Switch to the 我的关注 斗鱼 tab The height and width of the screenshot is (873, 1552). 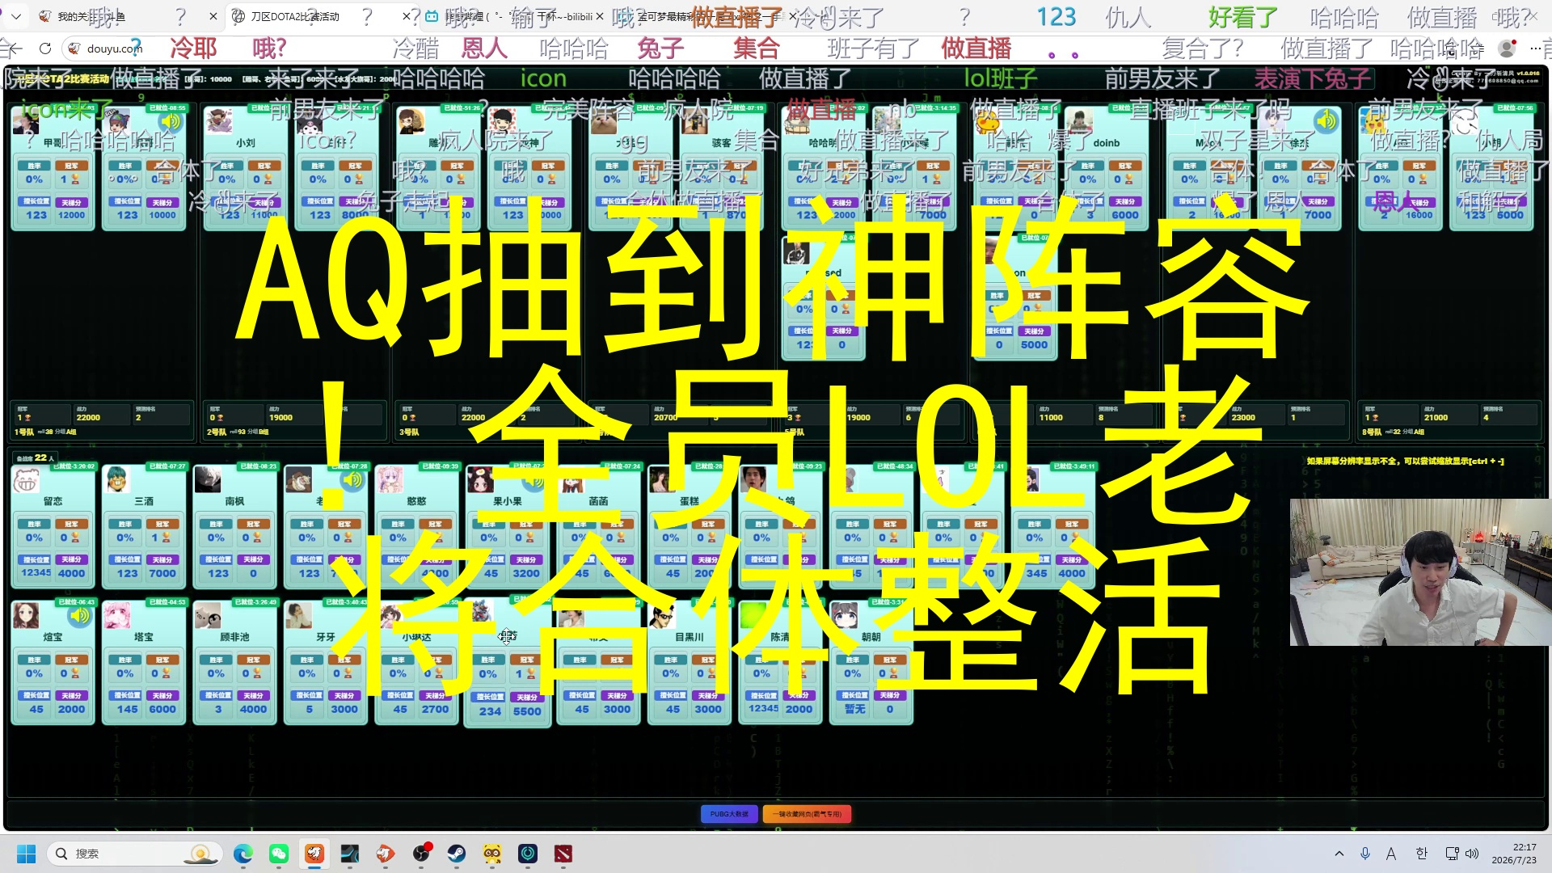click(126, 16)
